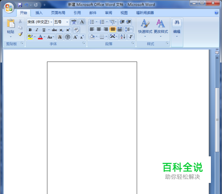
Task: Click the scroll up arrow
Action: pyautogui.click(x=217, y=58)
